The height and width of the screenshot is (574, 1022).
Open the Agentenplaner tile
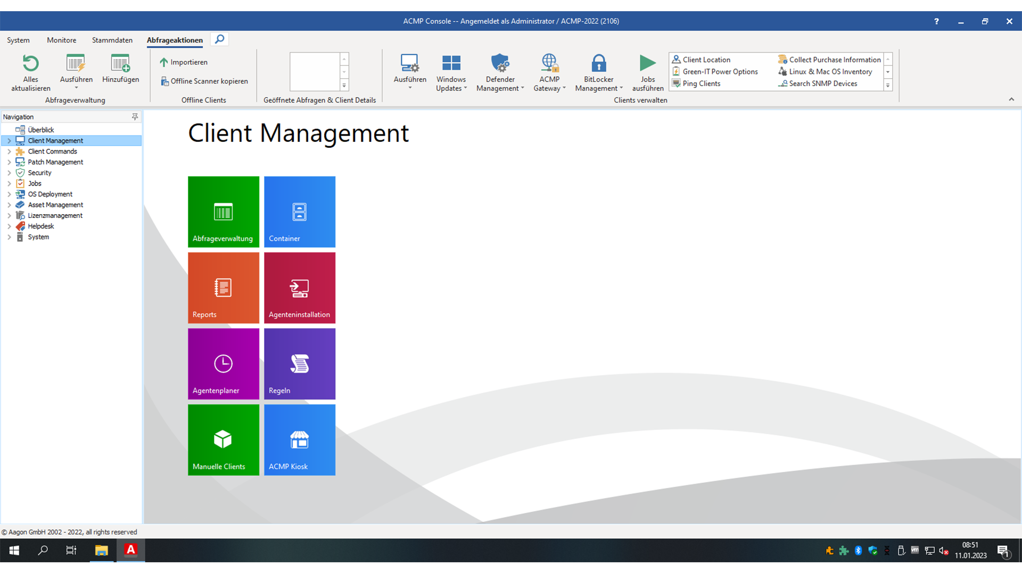[223, 364]
